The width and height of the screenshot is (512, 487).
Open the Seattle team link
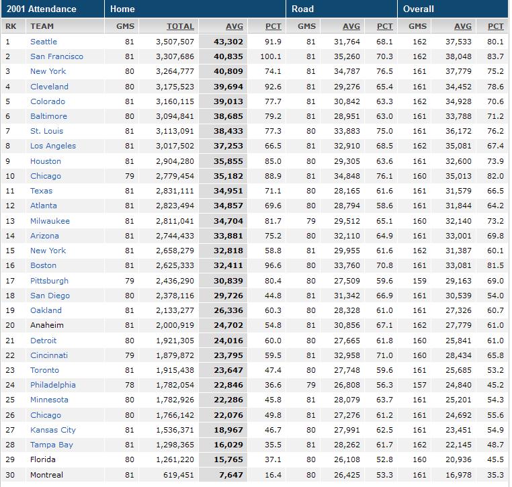pos(44,42)
